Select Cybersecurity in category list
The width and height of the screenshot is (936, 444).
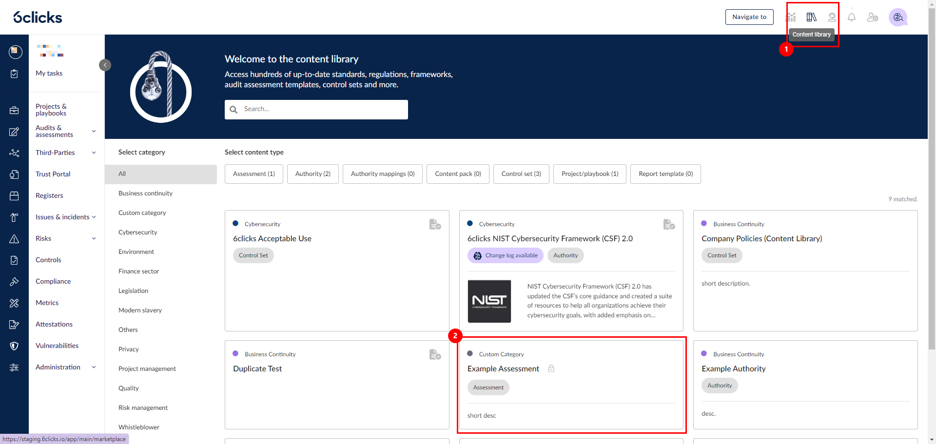point(138,232)
